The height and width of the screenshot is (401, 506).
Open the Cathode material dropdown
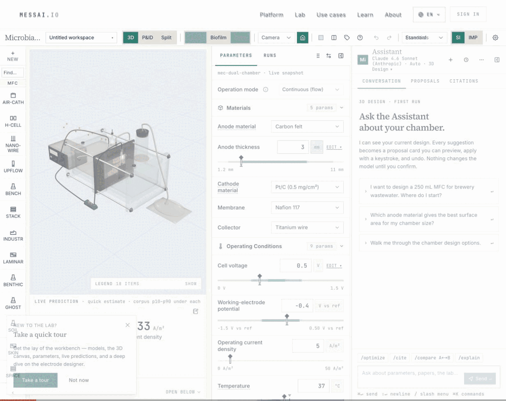(307, 187)
